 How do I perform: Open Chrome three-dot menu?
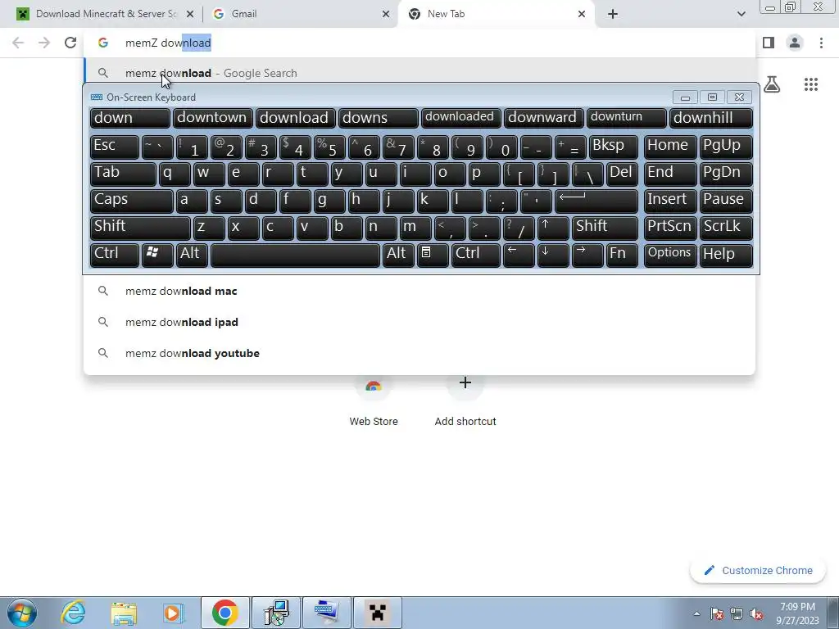[821, 43]
